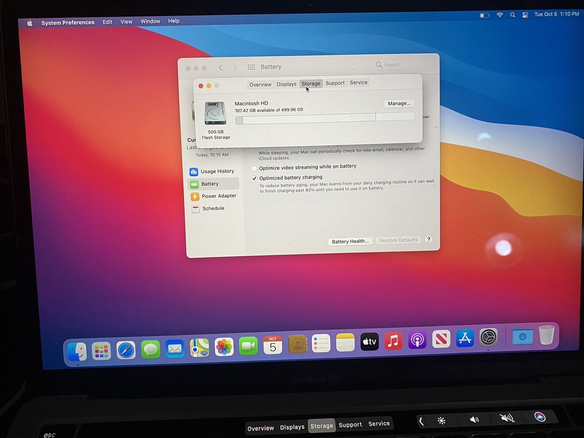584x438 pixels.
Task: Switch to Overview tab
Action: [260, 85]
